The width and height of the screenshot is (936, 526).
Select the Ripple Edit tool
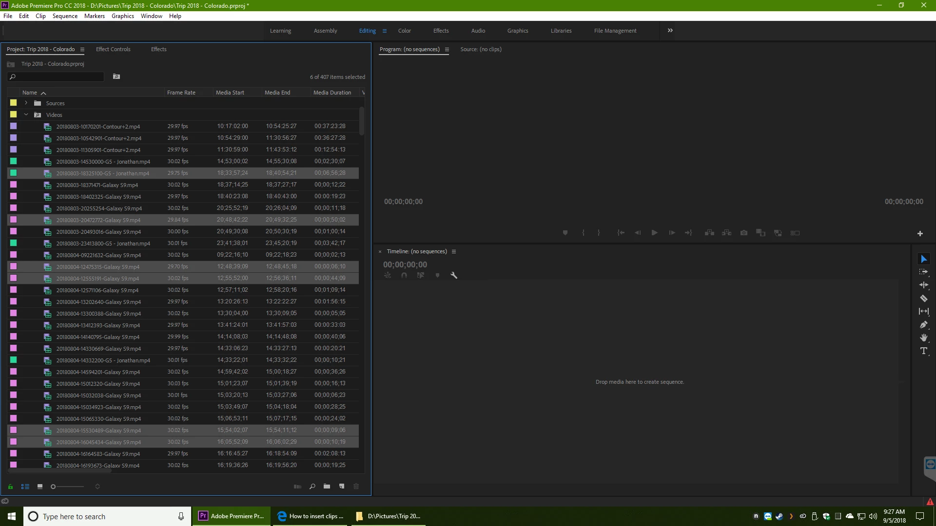923,285
